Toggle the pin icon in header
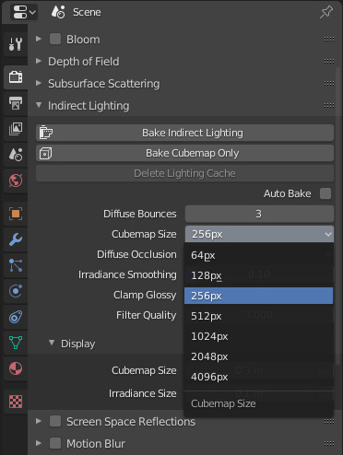Image resolution: width=343 pixels, height=455 pixels. [326, 12]
